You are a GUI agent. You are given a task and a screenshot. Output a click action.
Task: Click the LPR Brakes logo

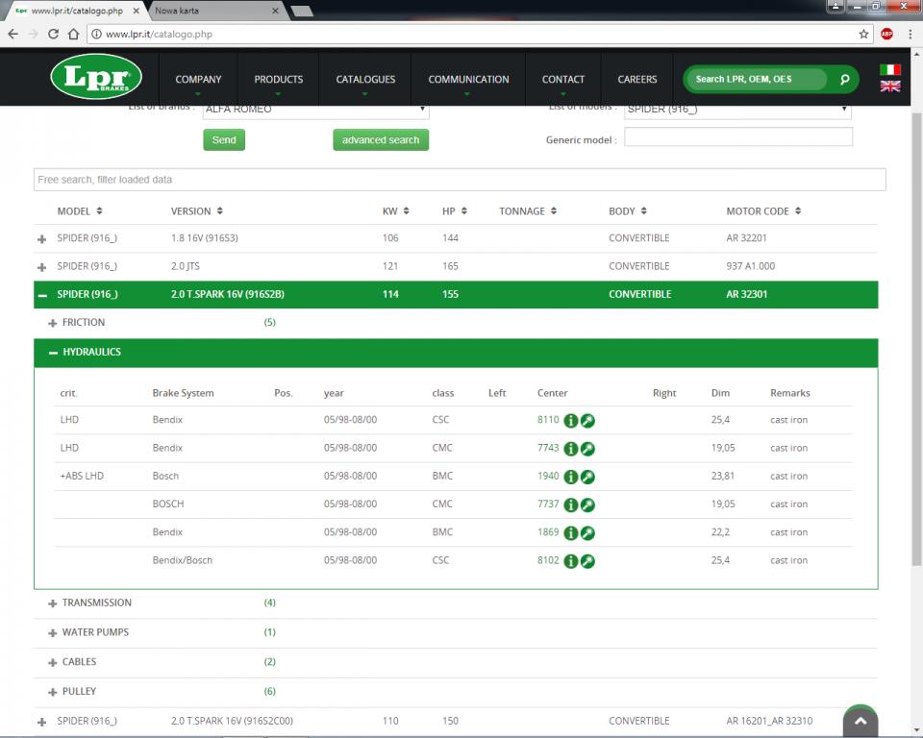(96, 77)
